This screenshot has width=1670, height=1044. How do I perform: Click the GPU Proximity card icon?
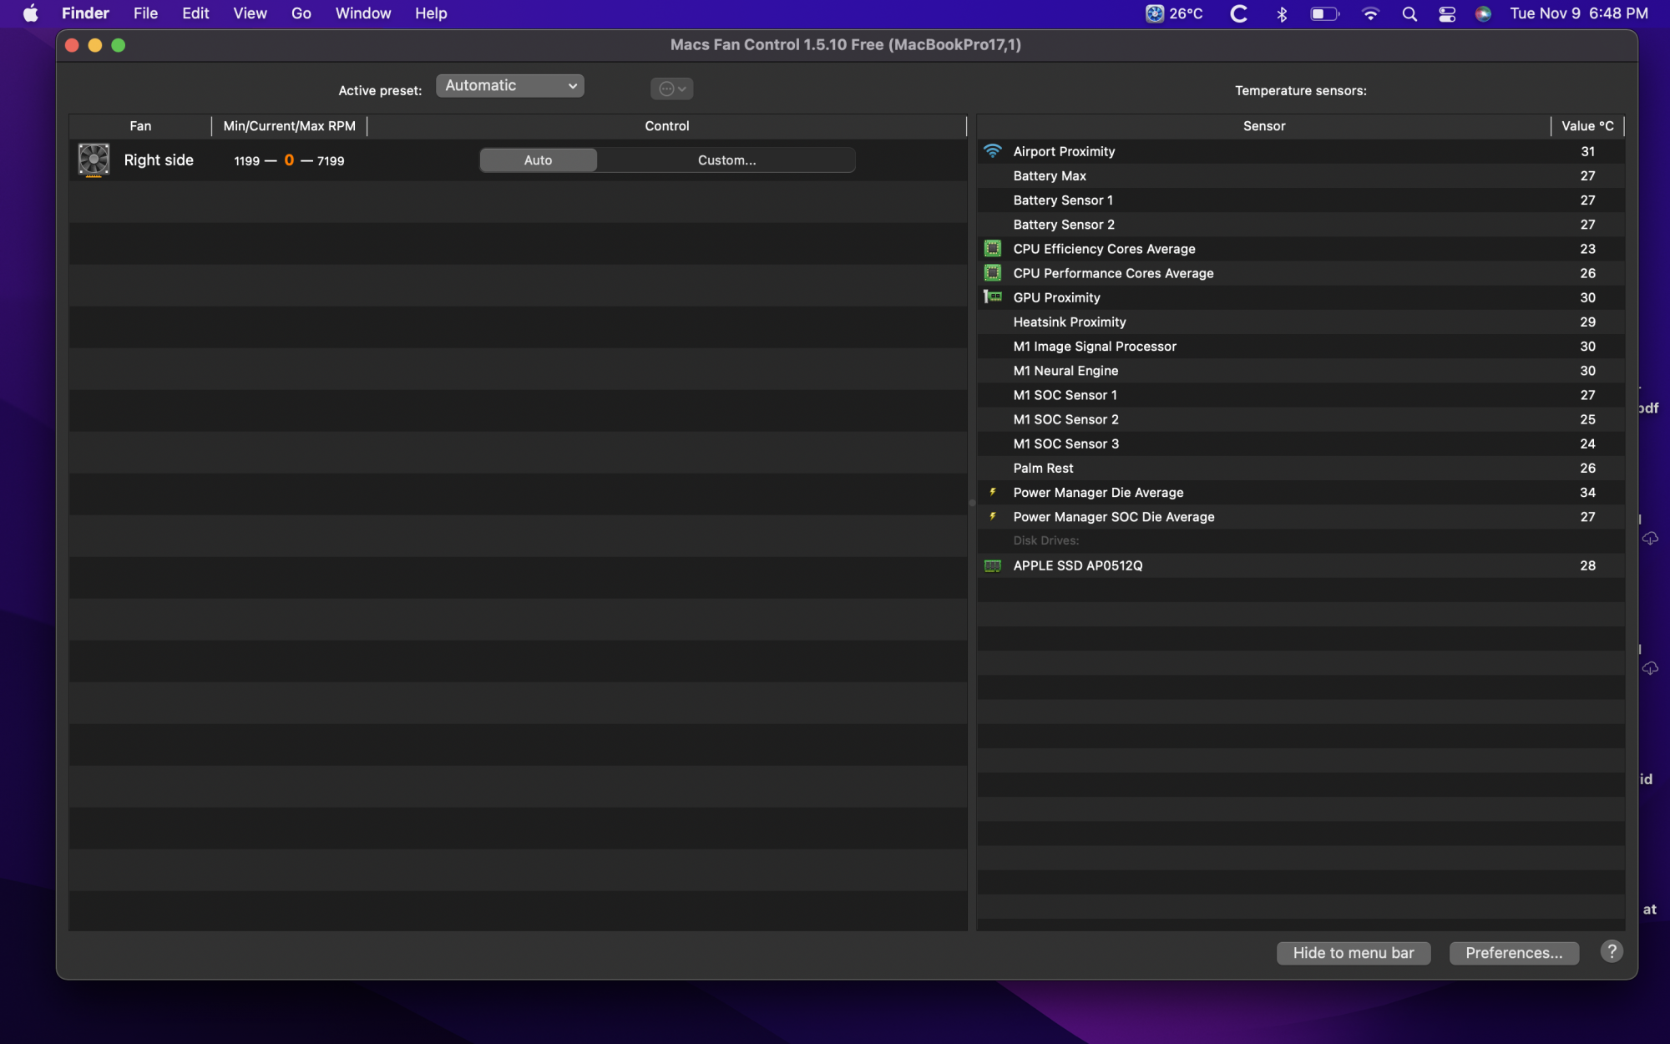[x=992, y=297]
